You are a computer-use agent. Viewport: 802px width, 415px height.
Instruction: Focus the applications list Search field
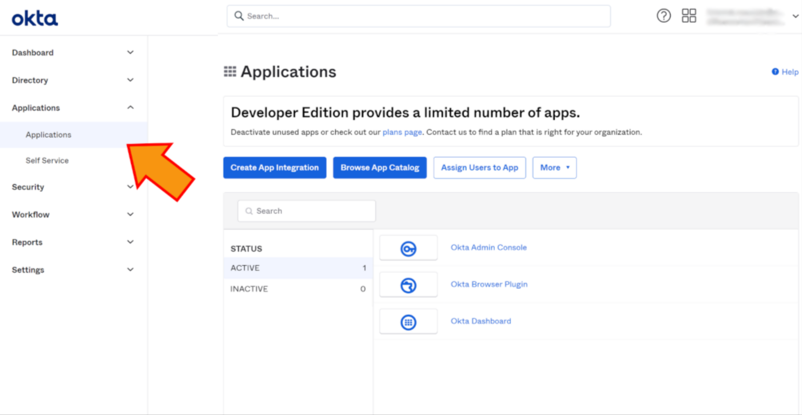pos(307,211)
